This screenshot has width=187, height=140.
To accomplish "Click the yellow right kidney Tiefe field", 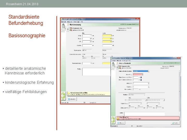I will [x=107, y=42].
